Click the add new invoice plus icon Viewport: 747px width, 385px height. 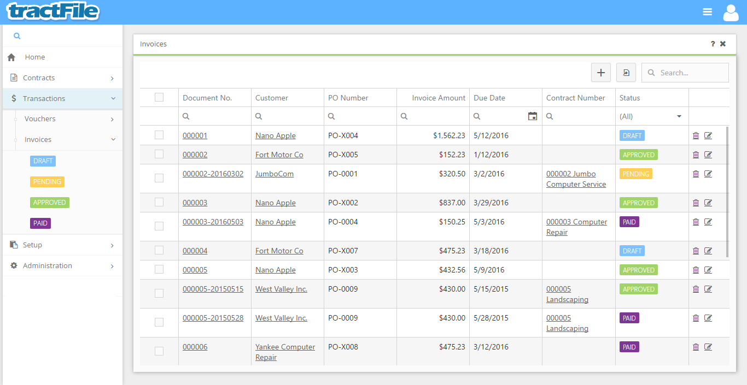(600, 72)
